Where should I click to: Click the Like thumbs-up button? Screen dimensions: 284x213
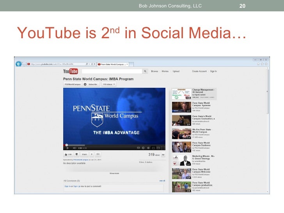click(x=68, y=154)
